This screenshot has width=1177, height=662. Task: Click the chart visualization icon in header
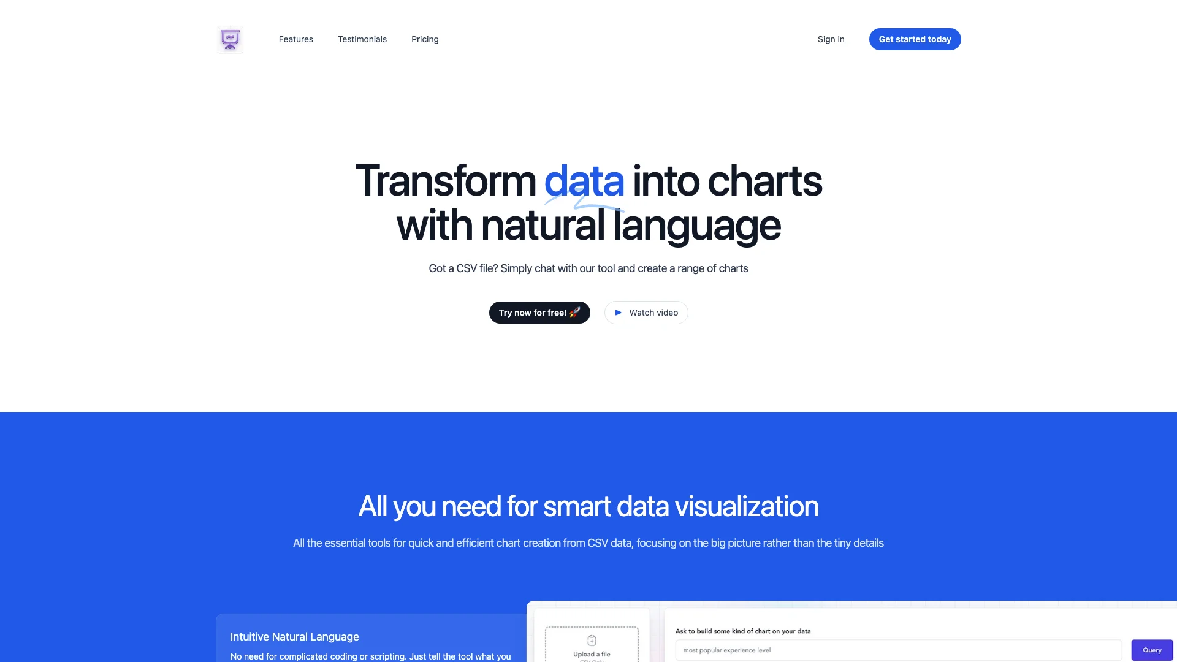click(230, 39)
